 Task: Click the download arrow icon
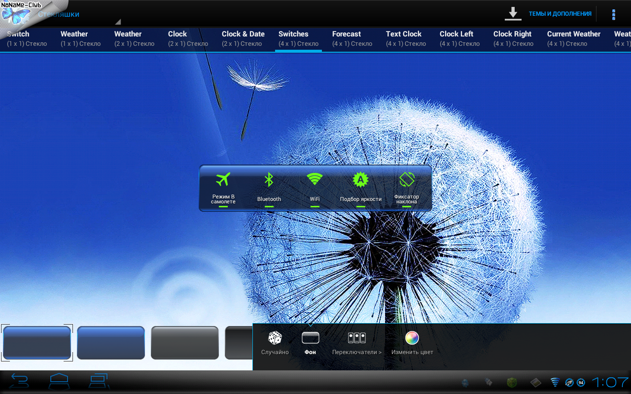(513, 14)
